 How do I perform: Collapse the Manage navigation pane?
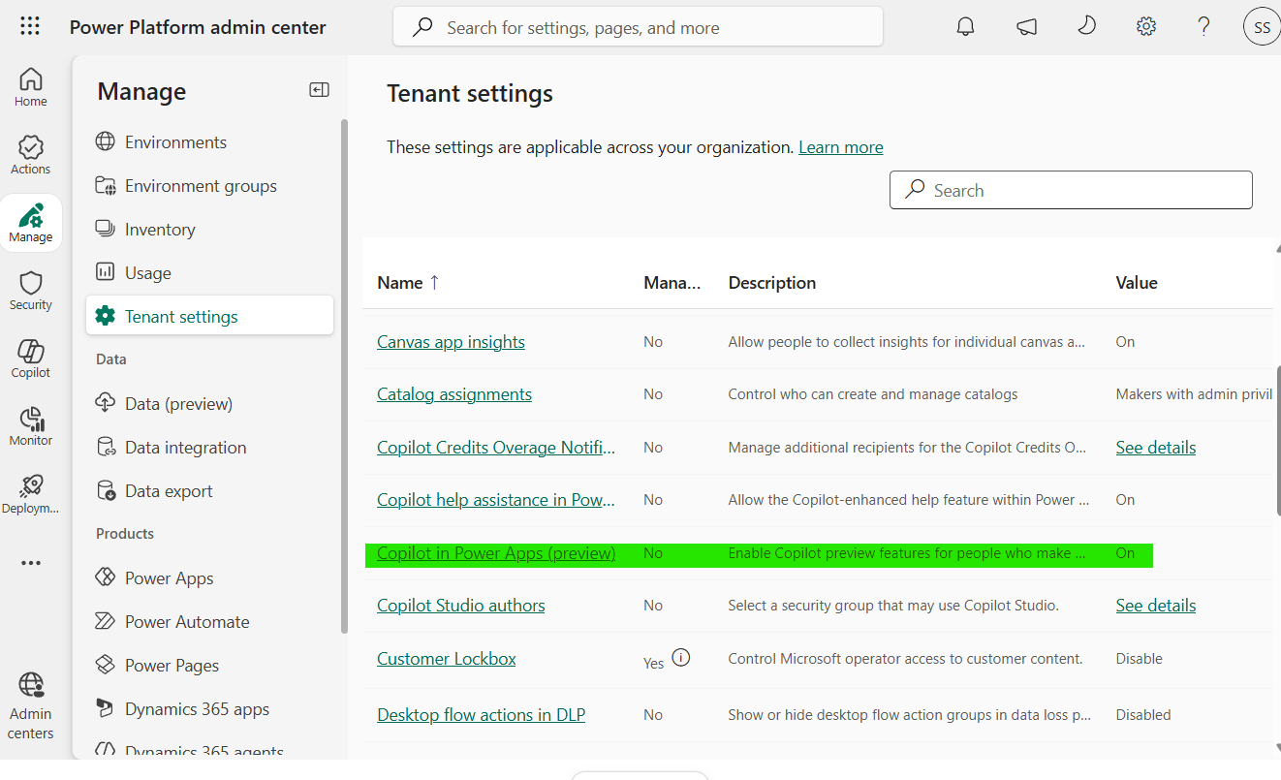pos(319,90)
